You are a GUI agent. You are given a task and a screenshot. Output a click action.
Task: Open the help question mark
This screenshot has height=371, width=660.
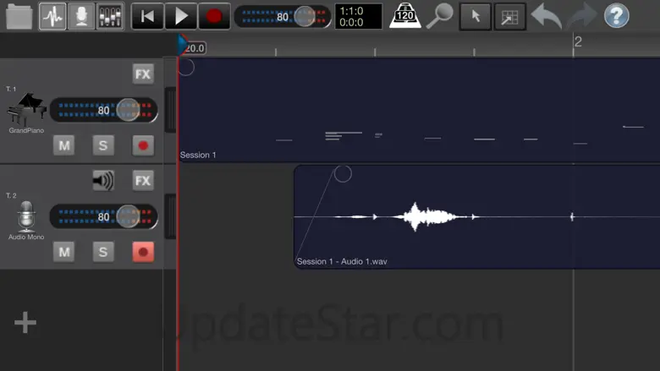pyautogui.click(x=616, y=16)
